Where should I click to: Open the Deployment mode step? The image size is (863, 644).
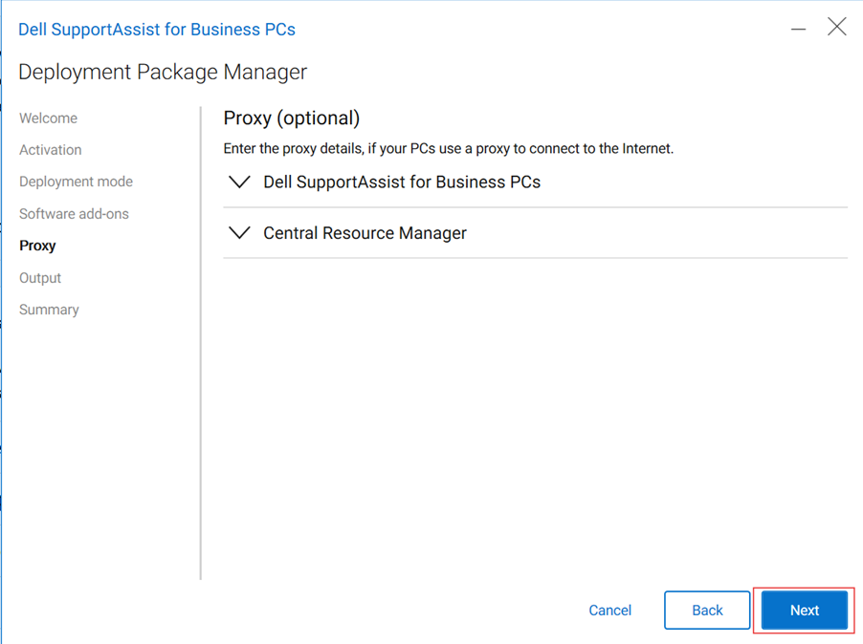coord(76,182)
